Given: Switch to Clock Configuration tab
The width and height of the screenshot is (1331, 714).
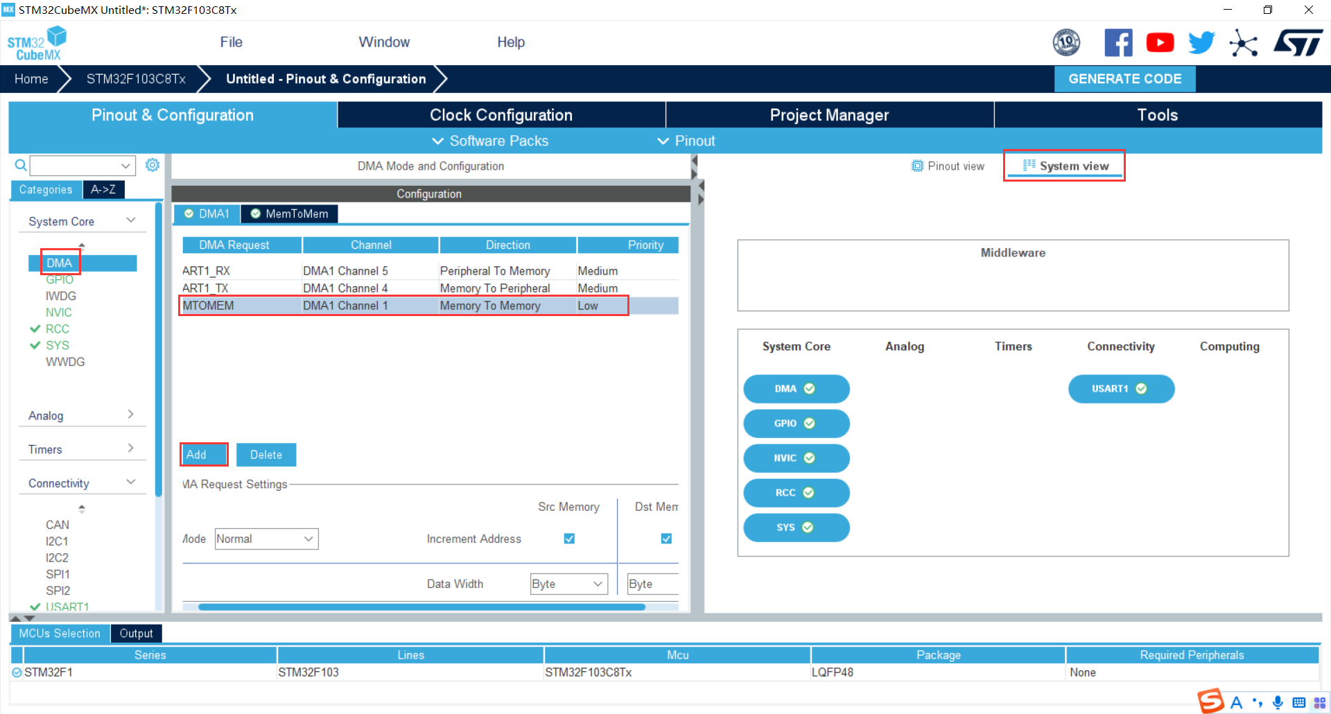Looking at the screenshot, I should coord(501,115).
